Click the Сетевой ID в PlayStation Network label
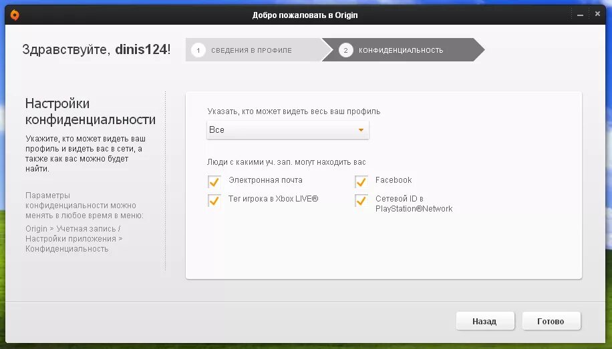Viewport: 612px width, 349px height. coord(414,204)
